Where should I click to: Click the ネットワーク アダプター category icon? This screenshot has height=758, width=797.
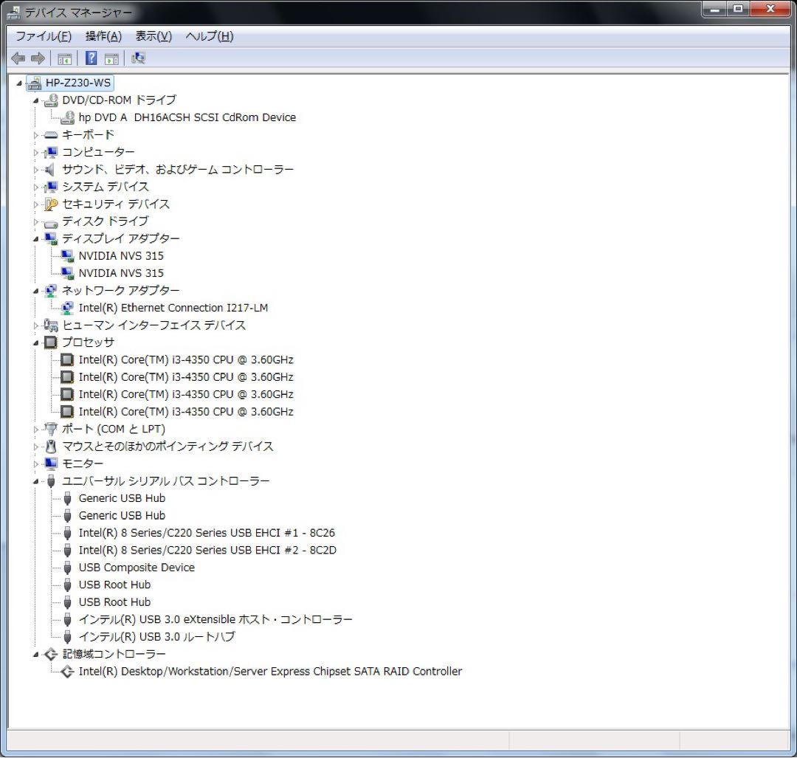[51, 290]
